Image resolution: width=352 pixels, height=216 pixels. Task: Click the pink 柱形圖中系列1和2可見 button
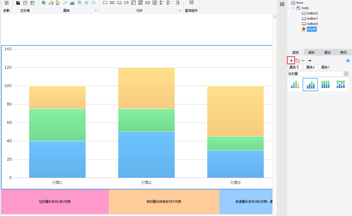(55, 202)
